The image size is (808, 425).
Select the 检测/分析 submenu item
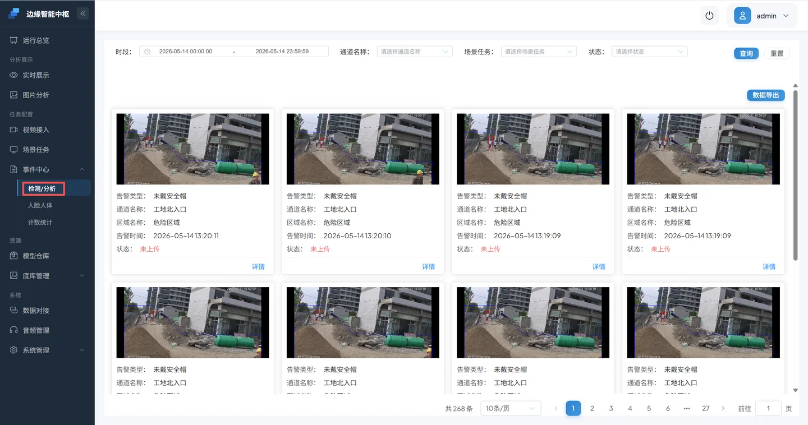pos(43,188)
